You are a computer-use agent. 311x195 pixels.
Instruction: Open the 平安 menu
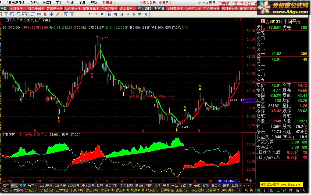point(59,3)
